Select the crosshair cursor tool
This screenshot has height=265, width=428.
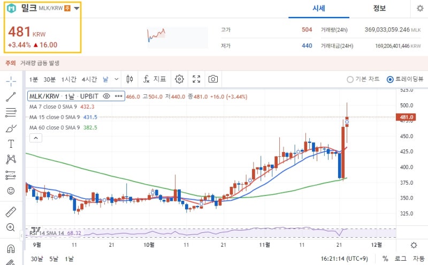[x=11, y=81]
